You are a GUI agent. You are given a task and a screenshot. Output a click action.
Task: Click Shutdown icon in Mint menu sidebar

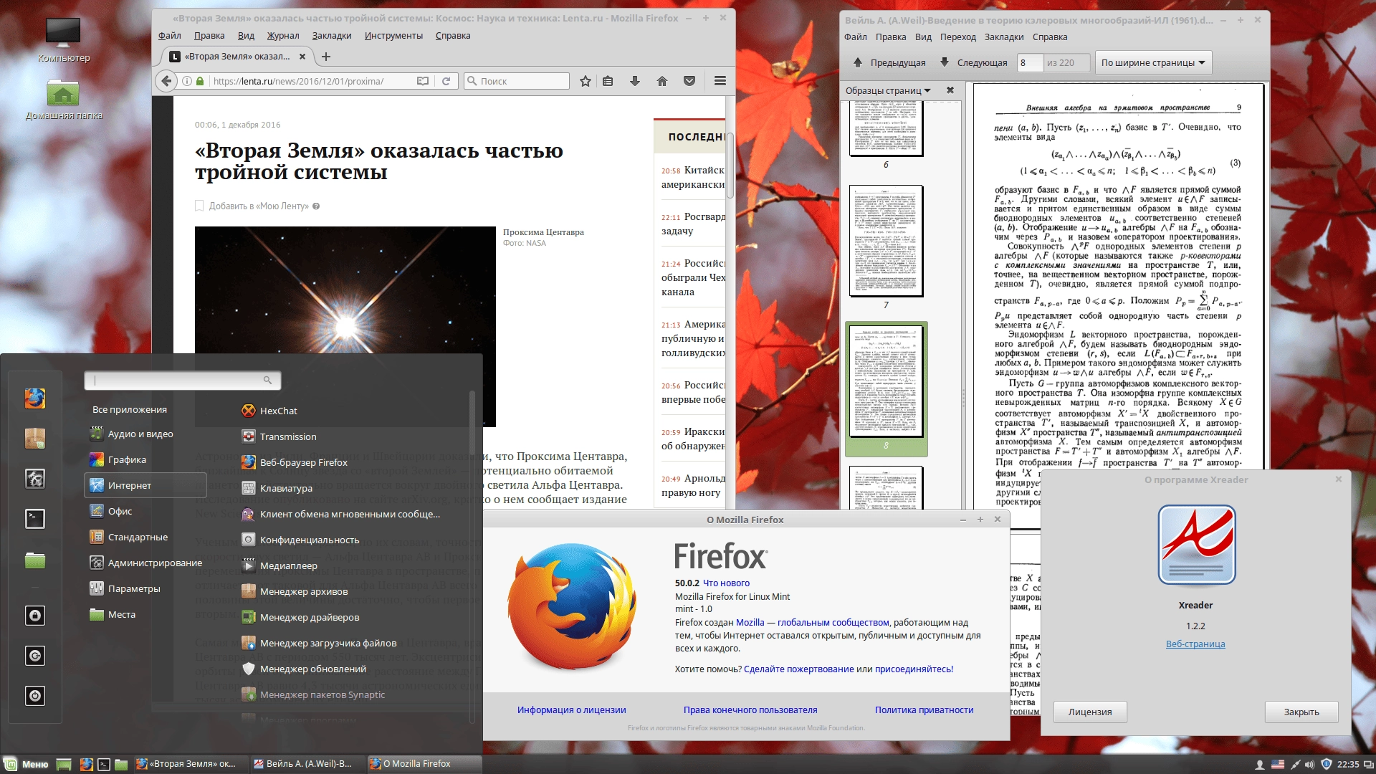pos(35,696)
